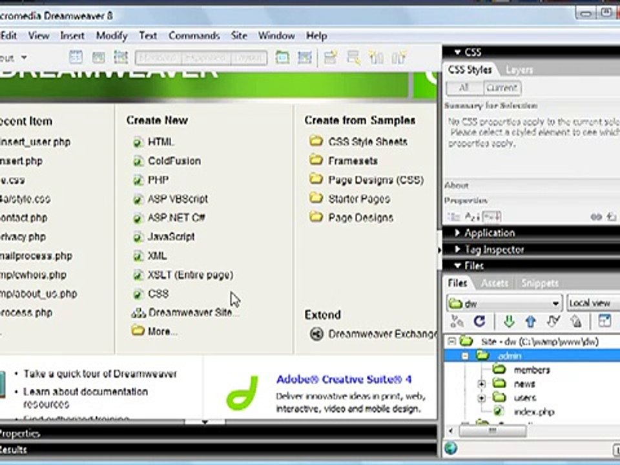Expand the news folder node
This screenshot has height=465, width=620.
pos(481,384)
